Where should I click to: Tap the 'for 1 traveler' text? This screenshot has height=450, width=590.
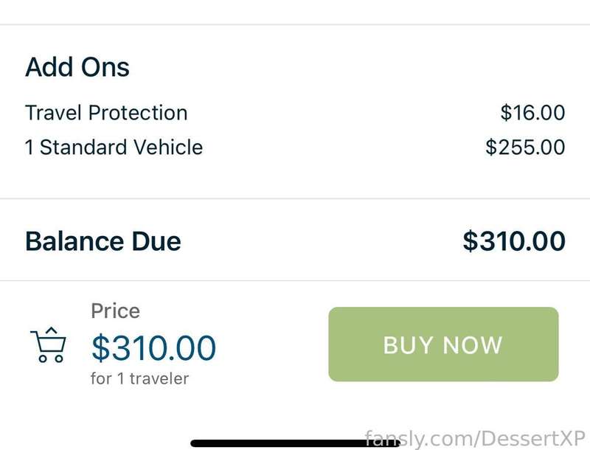[x=139, y=378]
